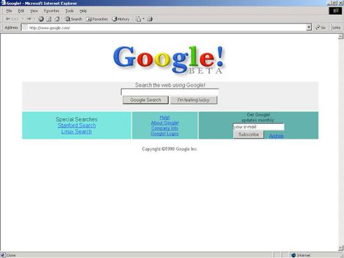344x258 pixels.
Task: Click the your e-mail input field
Action: (x=259, y=127)
